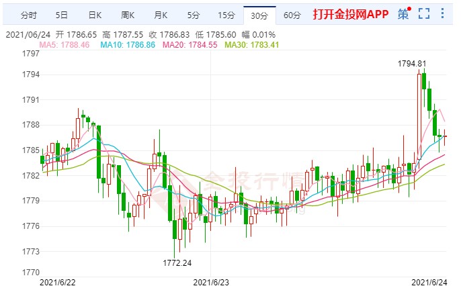Click the 策 strategy icon

[x=404, y=13]
